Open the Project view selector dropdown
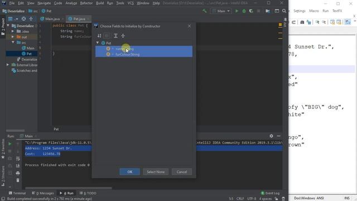Viewport: 357px width, 201px height. click(13, 19)
